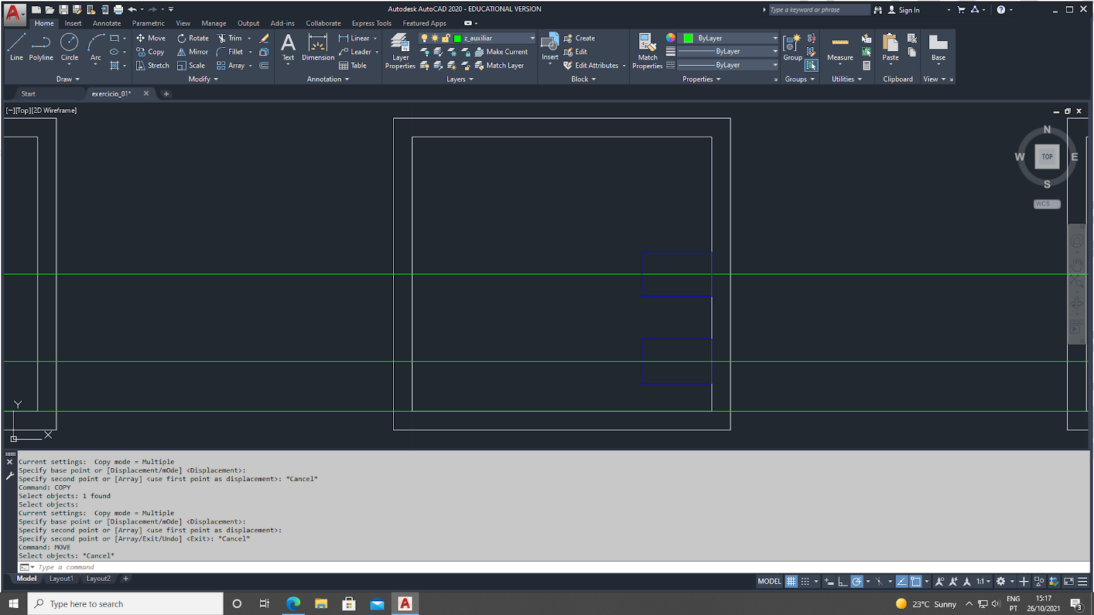The width and height of the screenshot is (1094, 615).
Task: Click Match Properties tool
Action: (x=648, y=51)
